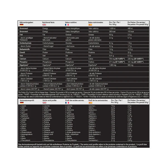Click "L-Leucine" in the English amino acid column
Viewport: 167px width, 167px height.
tap(47, 106)
